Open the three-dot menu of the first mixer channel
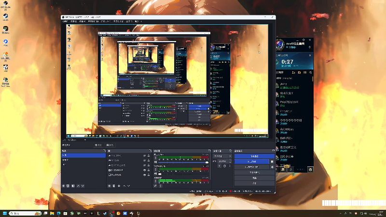Viewport: 386px width, 217px height. pos(155,158)
